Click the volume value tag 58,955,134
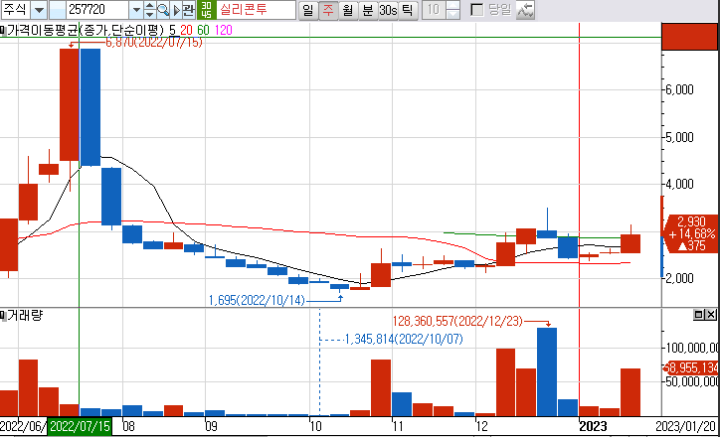 [x=691, y=367]
